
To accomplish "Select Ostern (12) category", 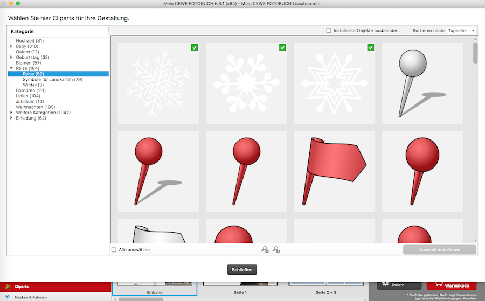I will [27, 52].
